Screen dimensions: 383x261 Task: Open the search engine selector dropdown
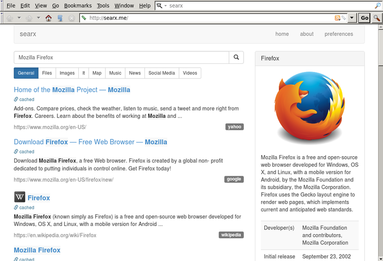coord(161,5)
